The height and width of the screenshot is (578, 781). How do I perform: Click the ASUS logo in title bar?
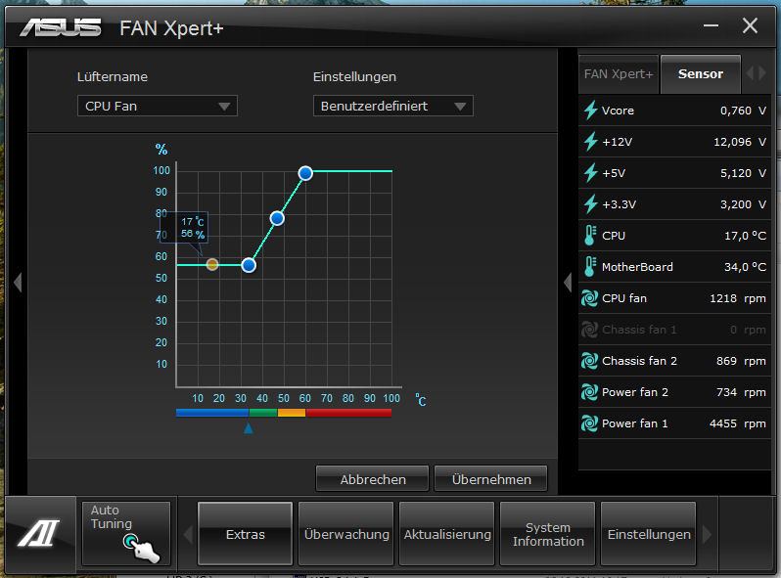point(61,27)
